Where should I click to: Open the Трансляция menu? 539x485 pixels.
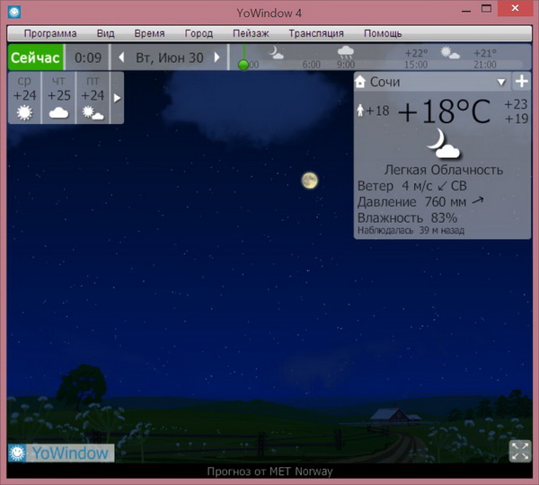[x=316, y=33]
